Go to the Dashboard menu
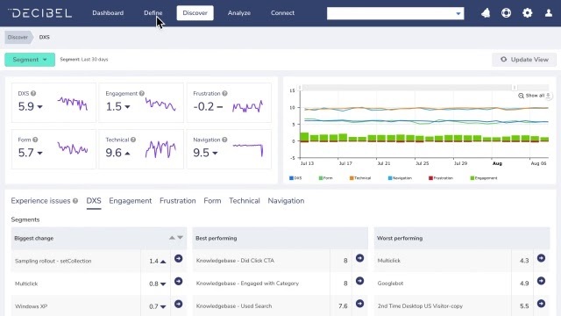The image size is (561, 316). click(x=108, y=13)
